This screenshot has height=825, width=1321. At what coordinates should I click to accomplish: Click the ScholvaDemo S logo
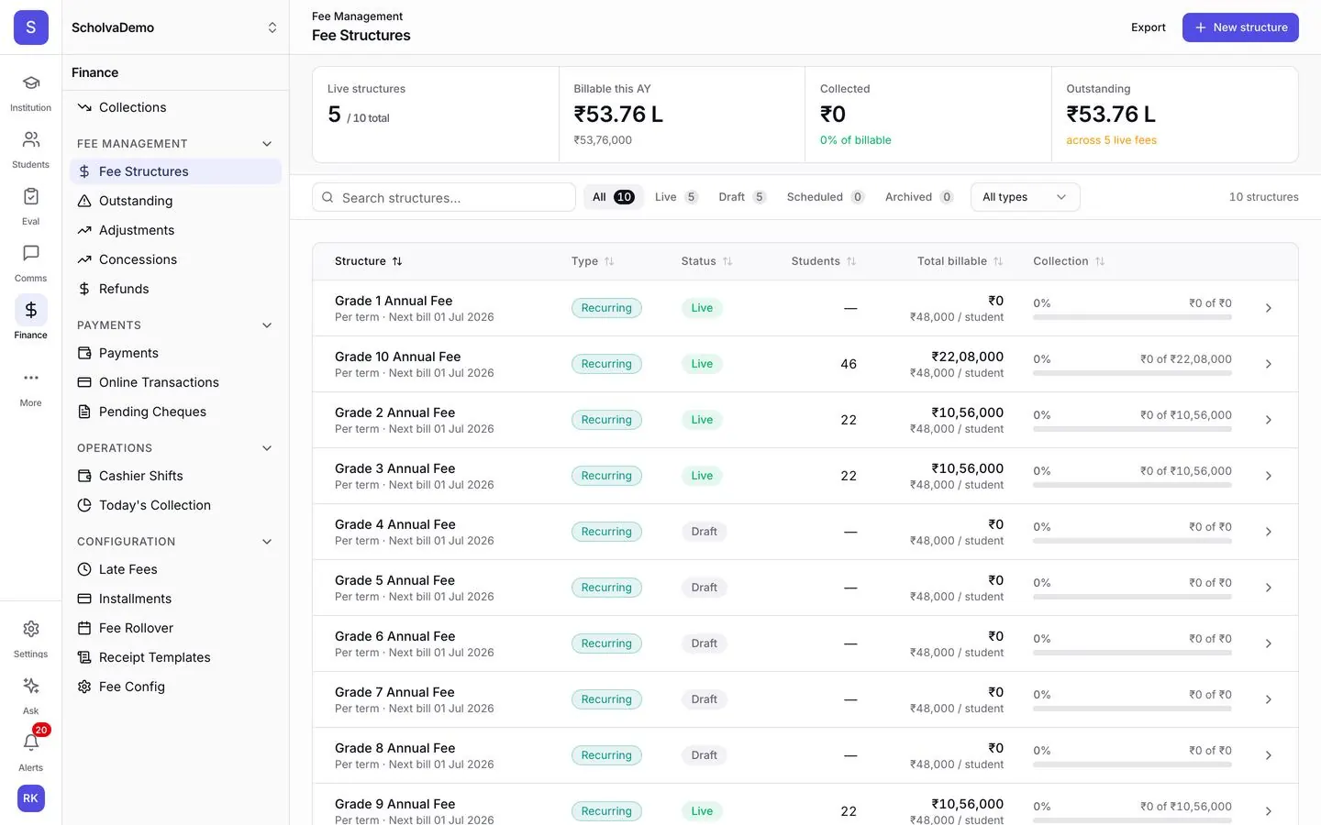(x=31, y=27)
